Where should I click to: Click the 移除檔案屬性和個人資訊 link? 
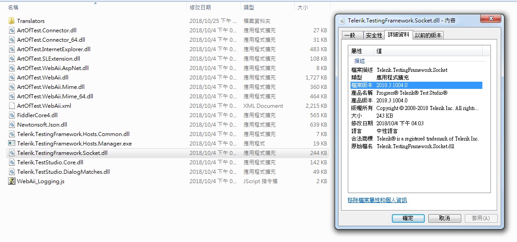377,200
